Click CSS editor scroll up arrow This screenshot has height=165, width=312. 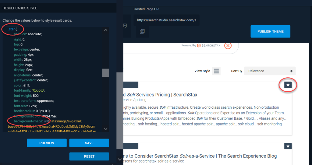pyautogui.click(x=106, y=30)
